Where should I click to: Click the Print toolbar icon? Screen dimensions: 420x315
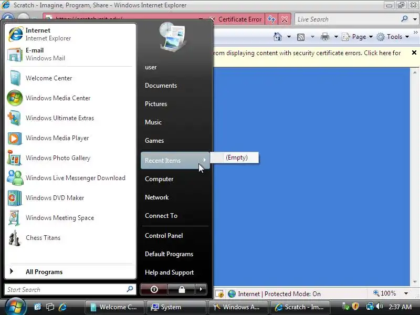[x=325, y=37]
